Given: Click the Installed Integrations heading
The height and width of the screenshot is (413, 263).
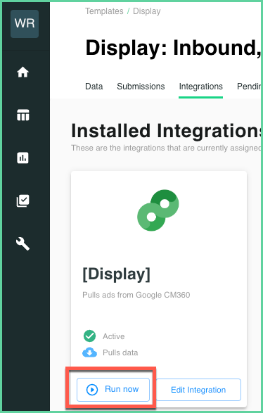Looking at the screenshot, I should click(166, 131).
